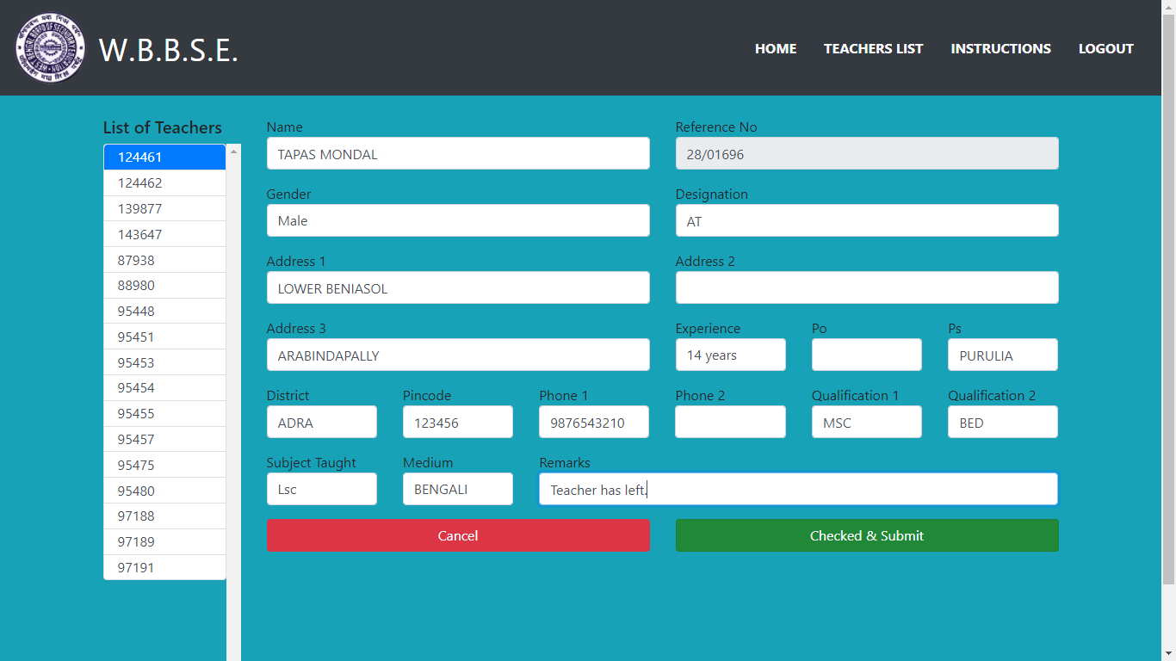Viewport: 1176px width, 661px height.
Task: Click LOGOUT in the navigation bar
Action: [1105, 49]
